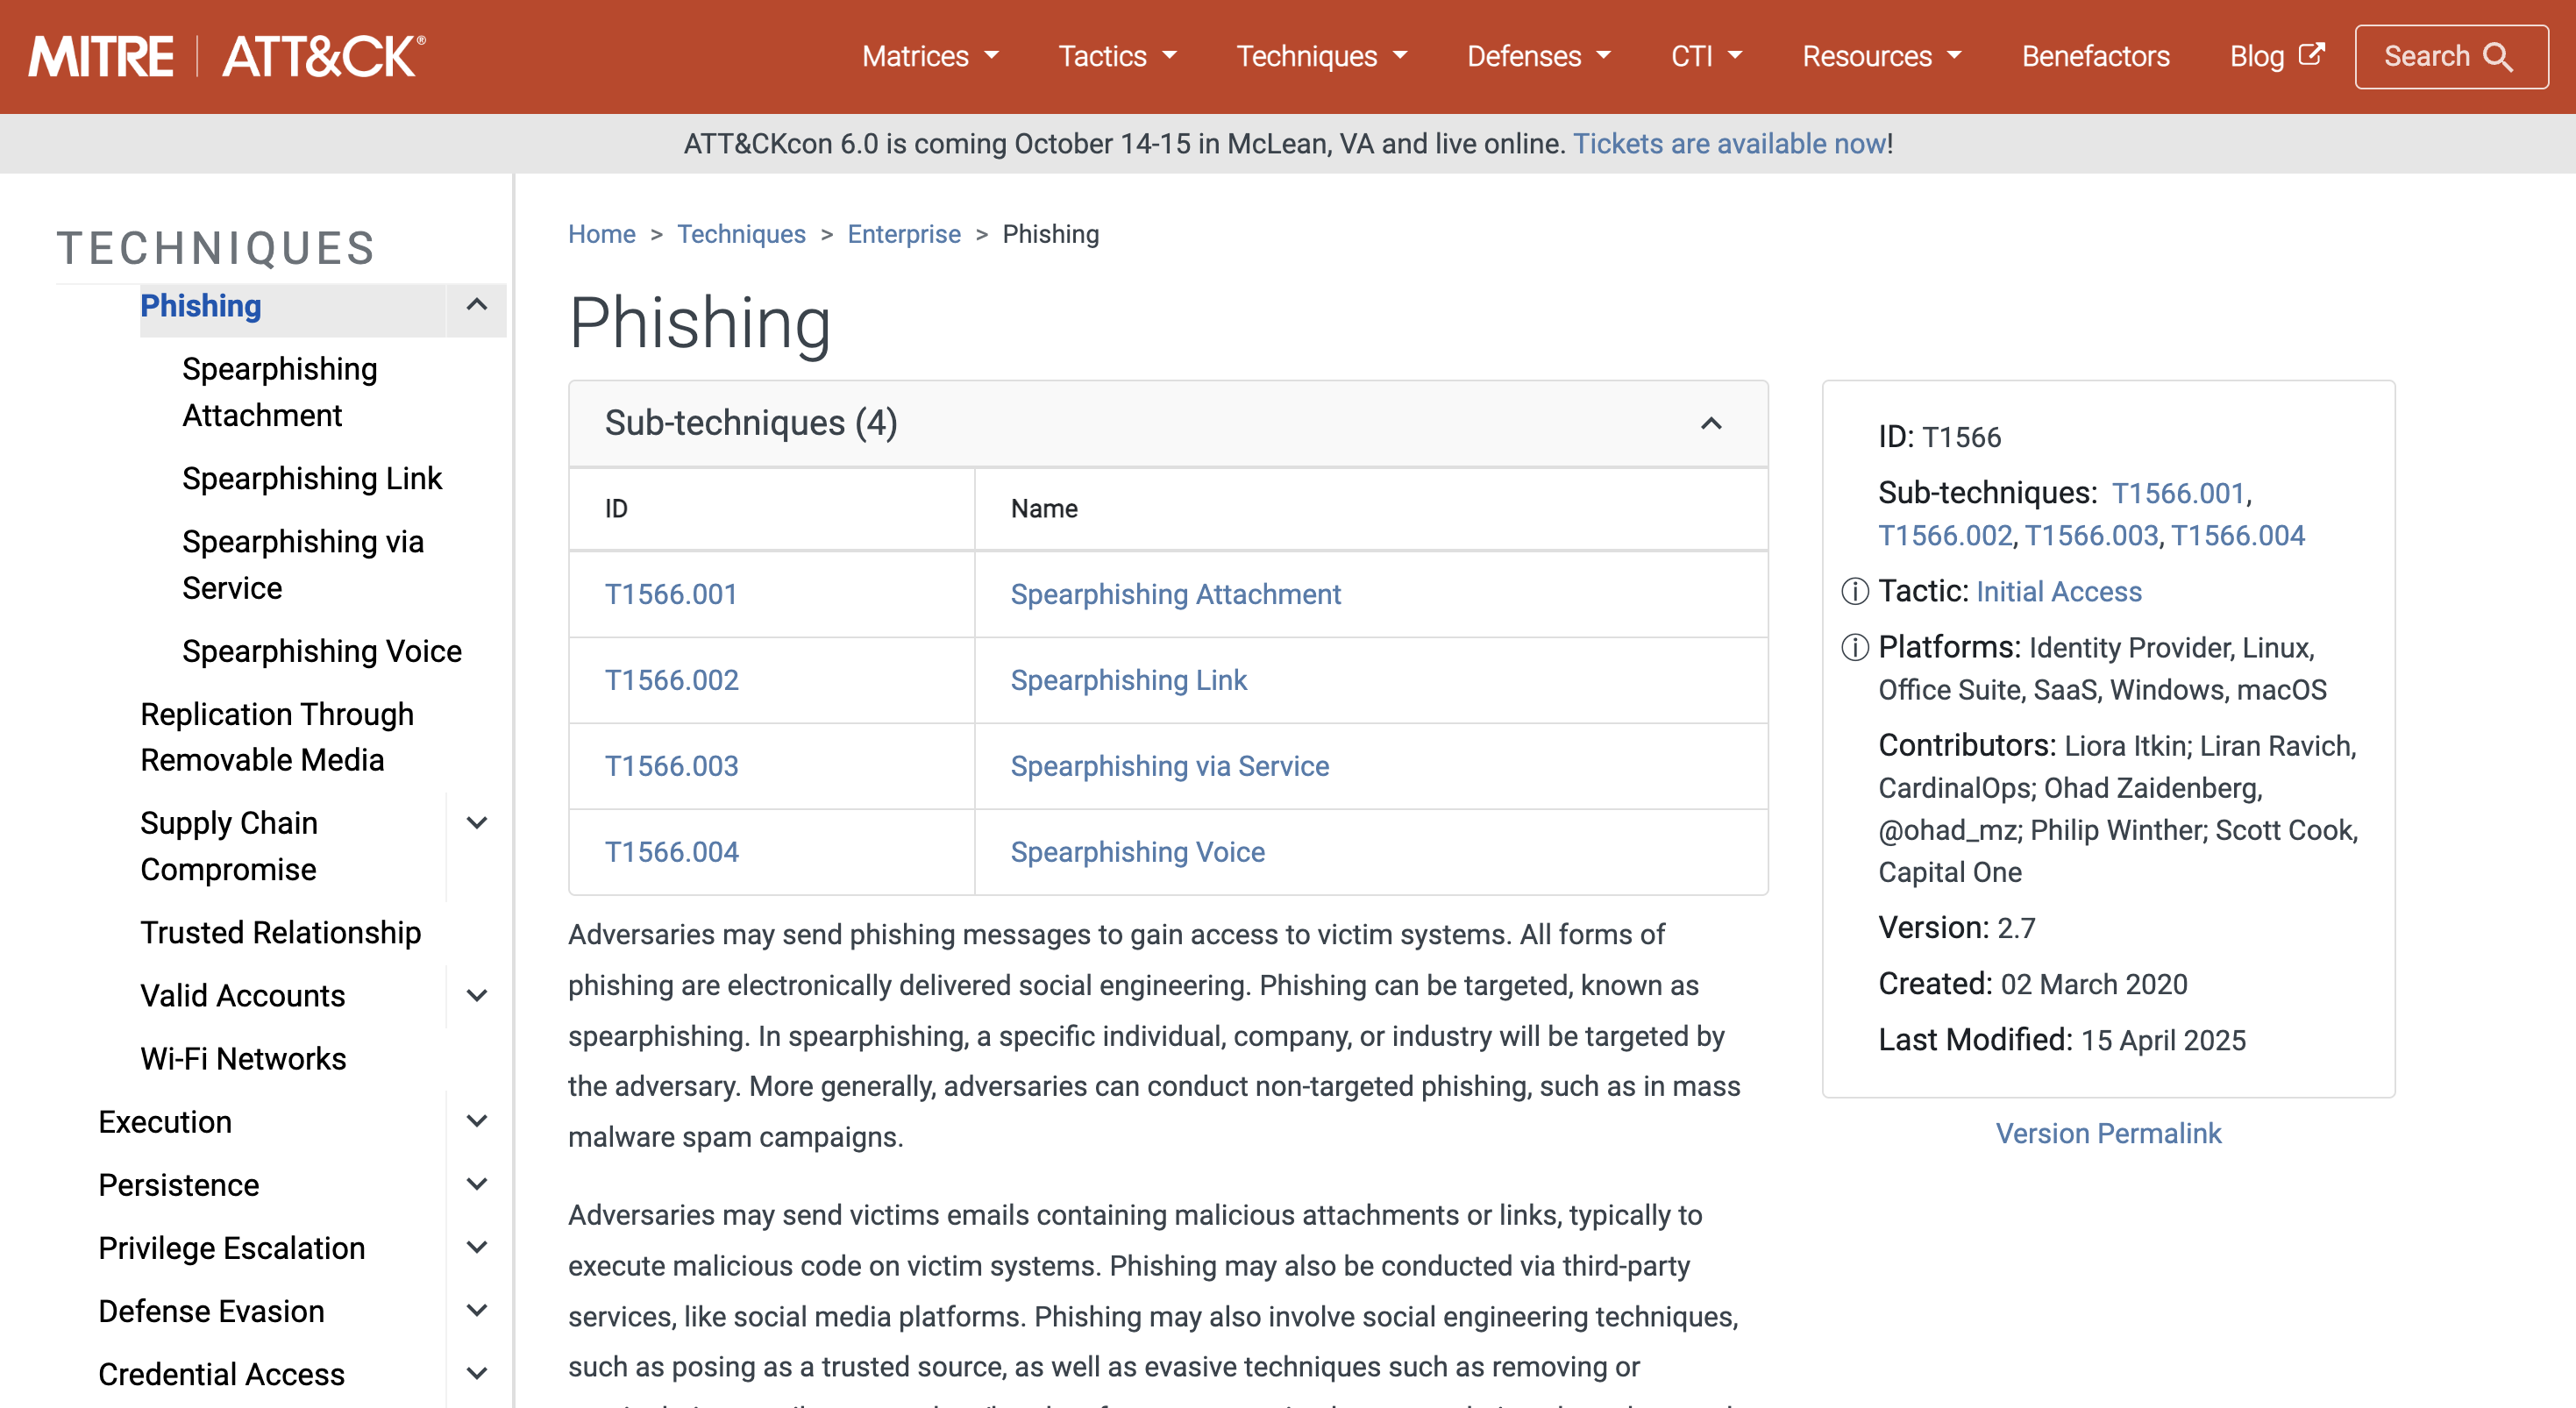Expand Credential Access sidebar section
2576x1408 pixels.
coord(477,1374)
